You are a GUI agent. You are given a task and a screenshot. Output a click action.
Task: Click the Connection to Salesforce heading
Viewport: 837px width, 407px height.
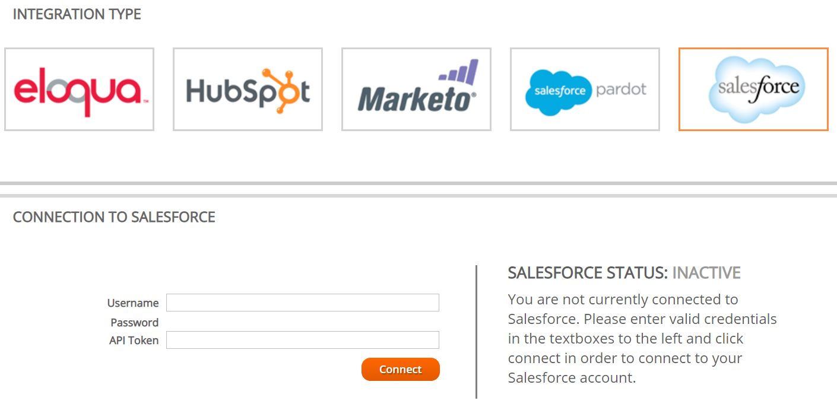114,217
